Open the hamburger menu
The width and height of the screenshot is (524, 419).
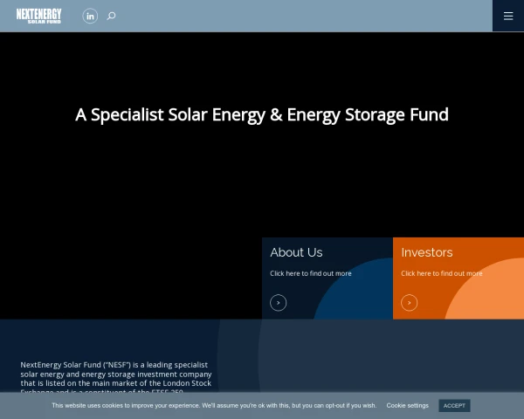coord(508,16)
